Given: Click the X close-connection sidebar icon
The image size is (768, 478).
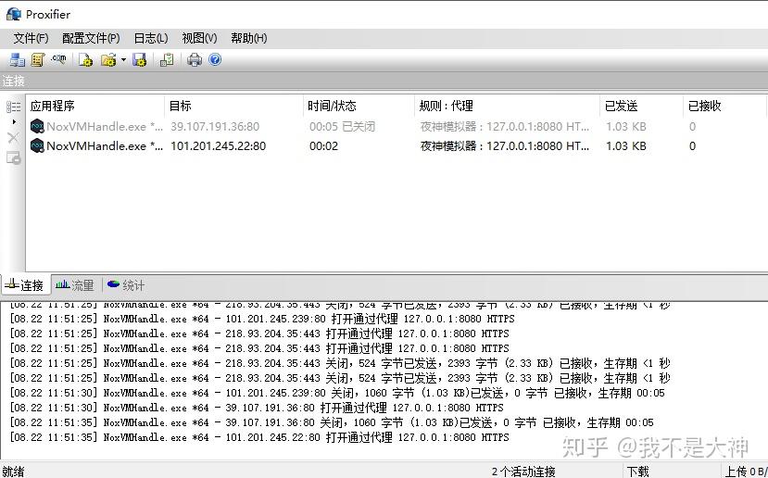Looking at the screenshot, I should point(13,138).
